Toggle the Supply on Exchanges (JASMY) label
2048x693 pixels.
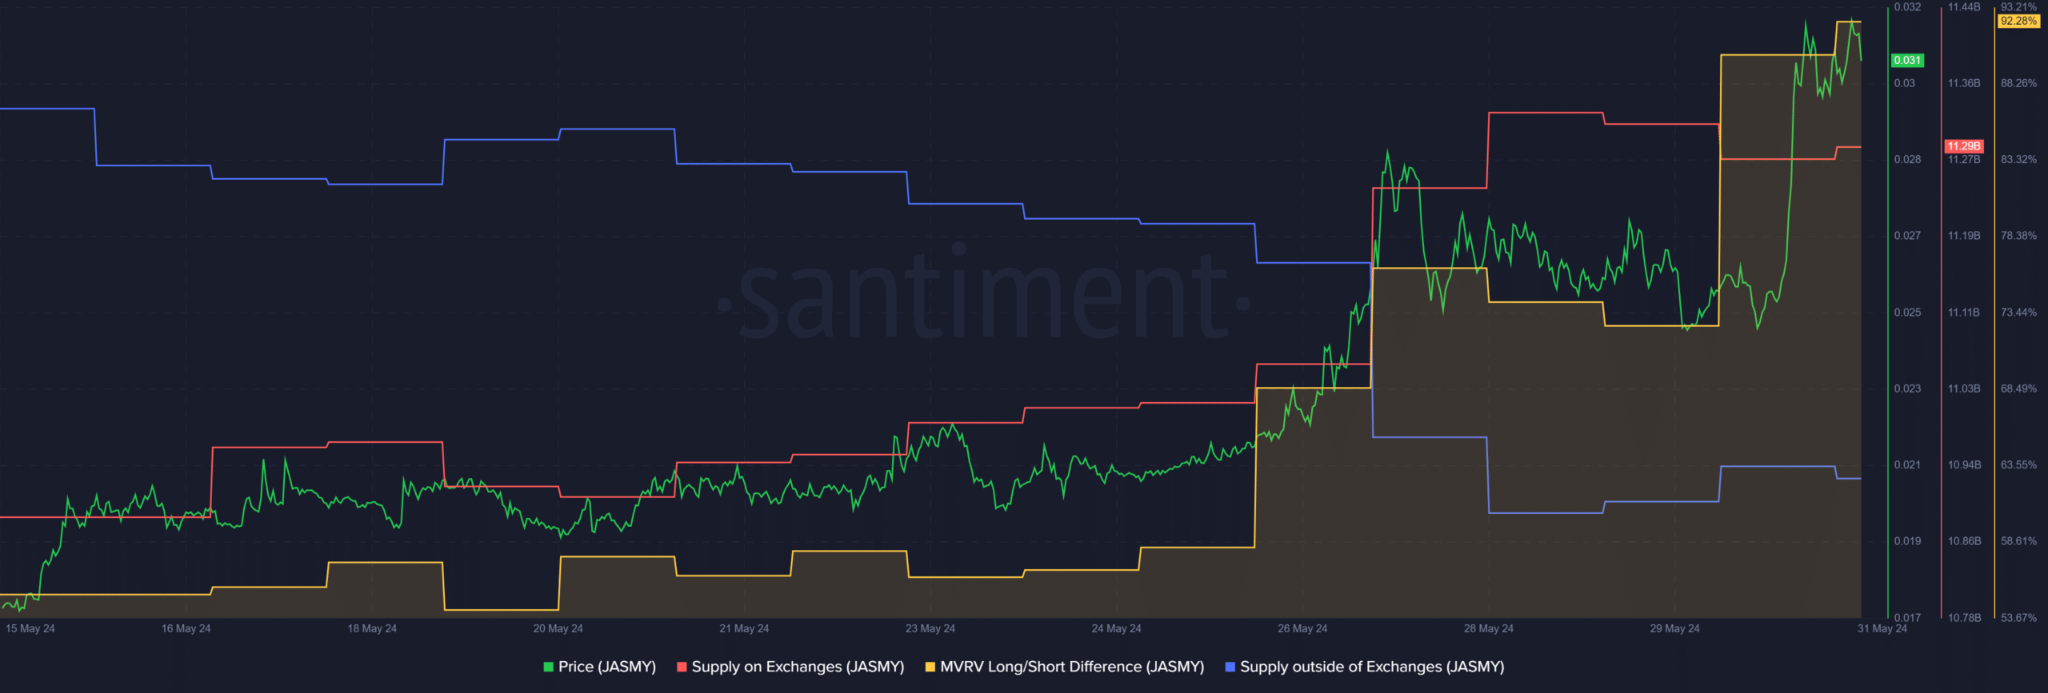pos(798,667)
